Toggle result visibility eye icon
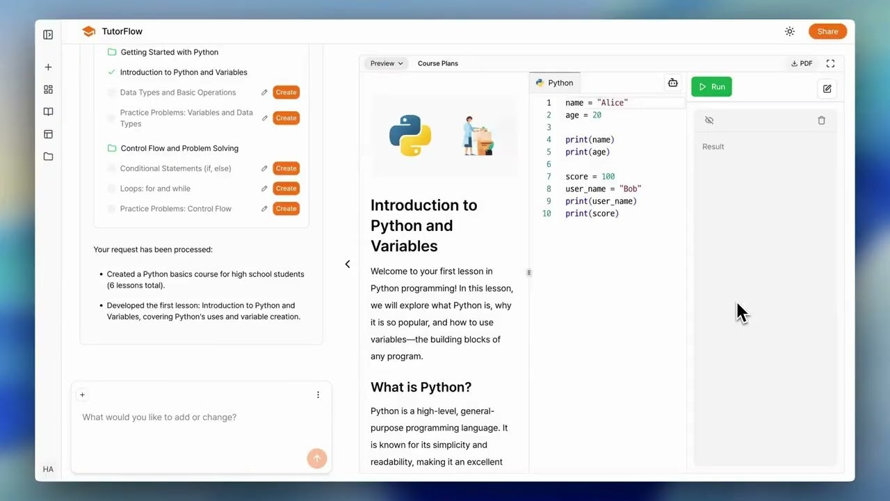This screenshot has height=501, width=890. tap(709, 120)
